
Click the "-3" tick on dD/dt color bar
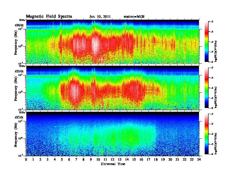(x=212, y=78)
